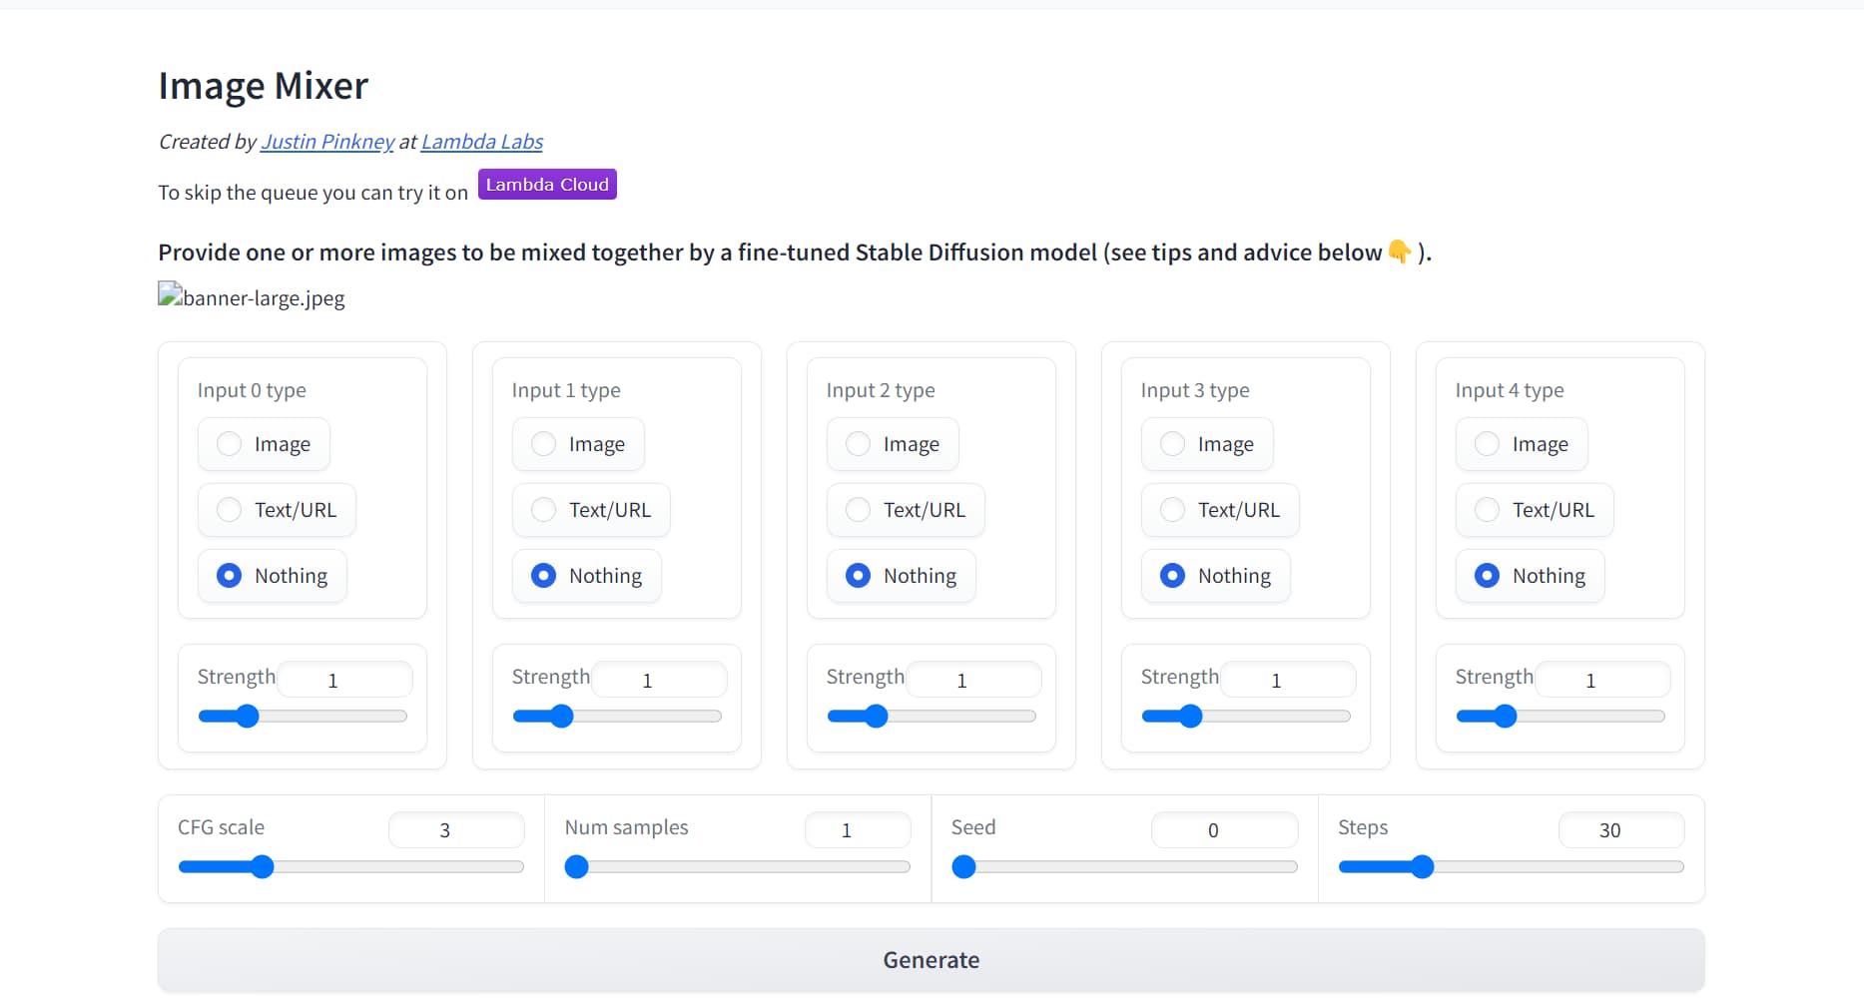The width and height of the screenshot is (1864, 1005).
Task: Select Nothing option for Input 2
Action: click(x=859, y=576)
